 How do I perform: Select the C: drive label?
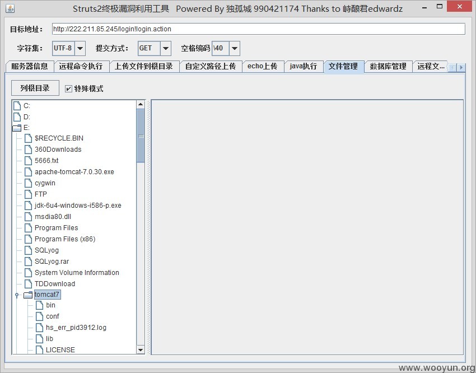pyautogui.click(x=27, y=106)
